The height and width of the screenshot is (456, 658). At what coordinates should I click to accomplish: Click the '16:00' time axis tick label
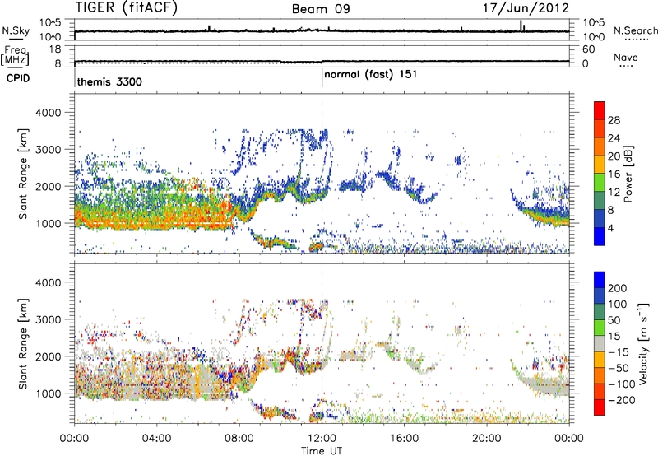point(404,439)
